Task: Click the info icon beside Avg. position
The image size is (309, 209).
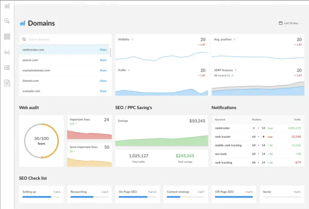Action: pyautogui.click(x=235, y=40)
